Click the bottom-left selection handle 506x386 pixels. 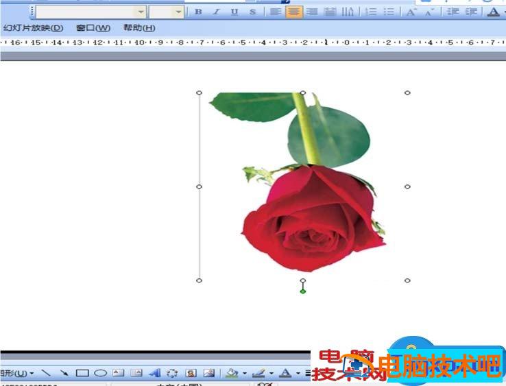199,280
